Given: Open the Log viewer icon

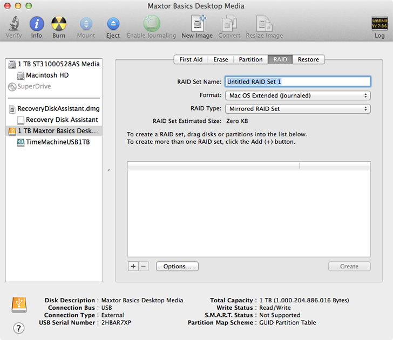Looking at the screenshot, I should [379, 24].
